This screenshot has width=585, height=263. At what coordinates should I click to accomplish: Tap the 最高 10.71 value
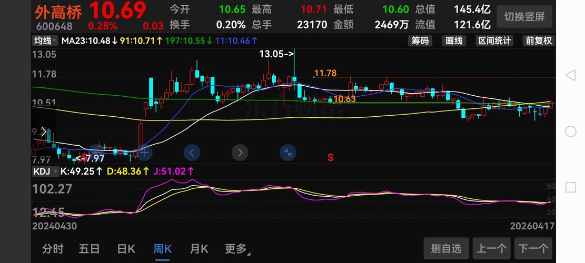click(x=314, y=9)
